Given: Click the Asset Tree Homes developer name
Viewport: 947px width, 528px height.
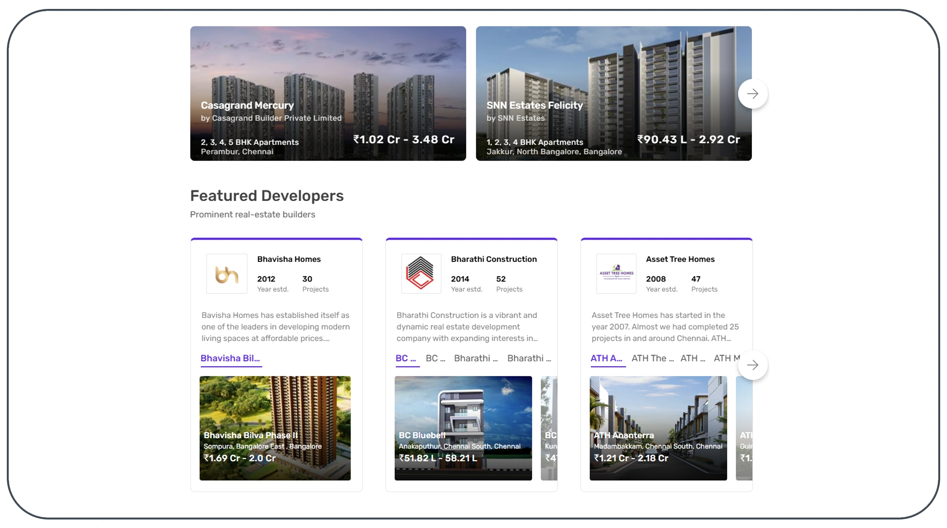Looking at the screenshot, I should tap(680, 259).
